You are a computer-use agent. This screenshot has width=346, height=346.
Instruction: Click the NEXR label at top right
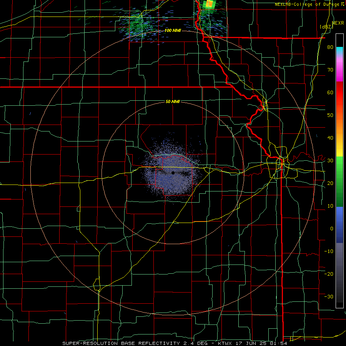[338, 23]
